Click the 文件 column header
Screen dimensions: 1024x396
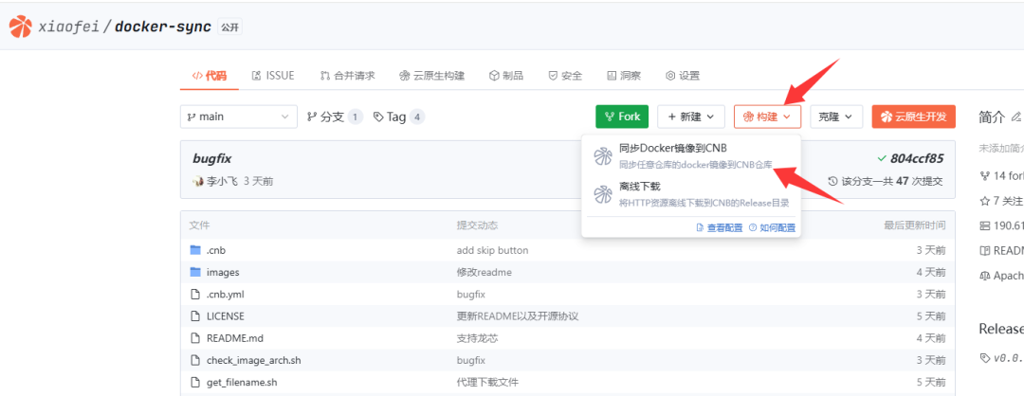tap(199, 225)
